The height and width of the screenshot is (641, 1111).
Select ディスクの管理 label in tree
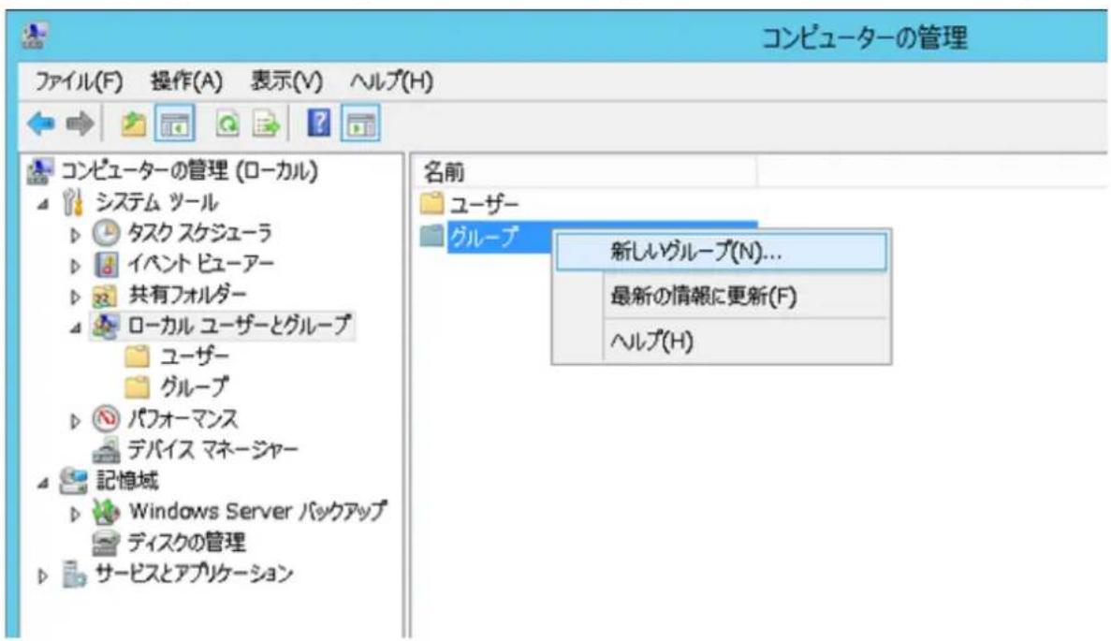(x=186, y=544)
